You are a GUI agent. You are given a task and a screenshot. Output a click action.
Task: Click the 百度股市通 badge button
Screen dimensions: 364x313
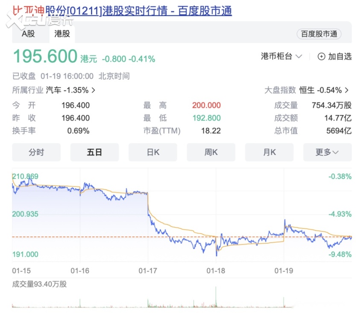(319, 34)
